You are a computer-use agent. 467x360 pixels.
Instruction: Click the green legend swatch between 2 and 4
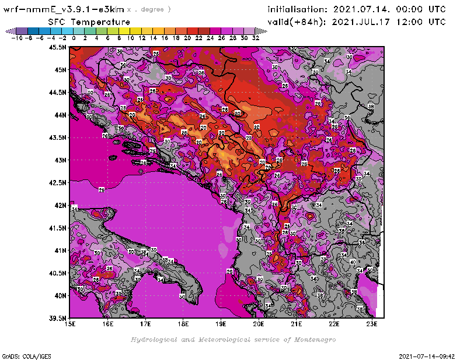[x=90, y=31]
